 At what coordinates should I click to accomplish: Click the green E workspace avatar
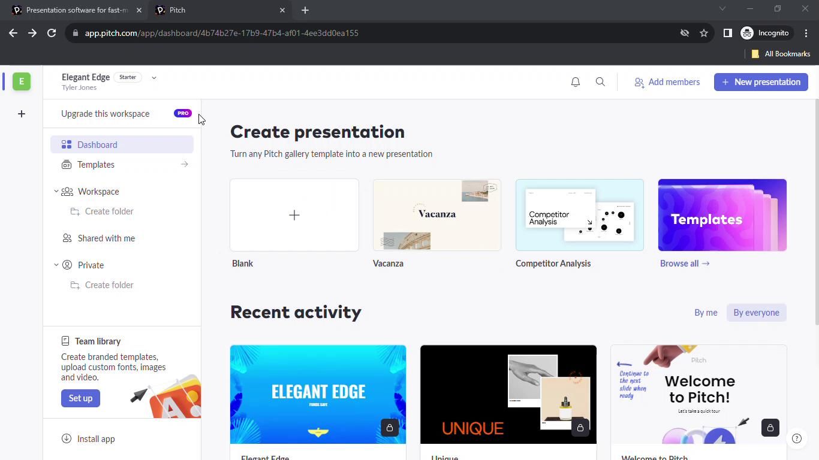[22, 81]
